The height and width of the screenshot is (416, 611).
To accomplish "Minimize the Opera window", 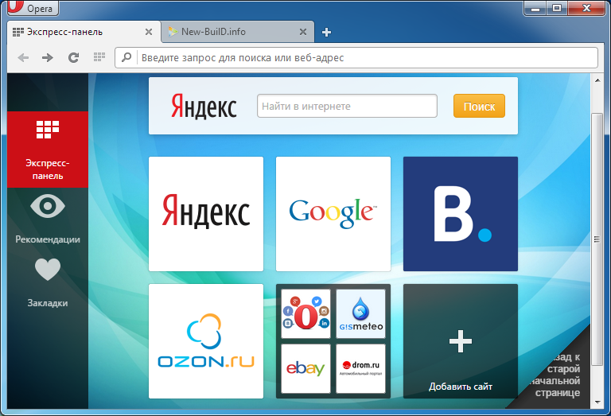I will coord(535,8).
